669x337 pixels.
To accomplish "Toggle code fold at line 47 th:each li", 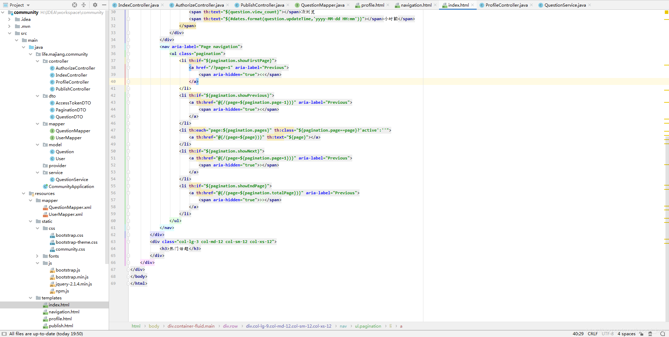I will tap(128, 130).
